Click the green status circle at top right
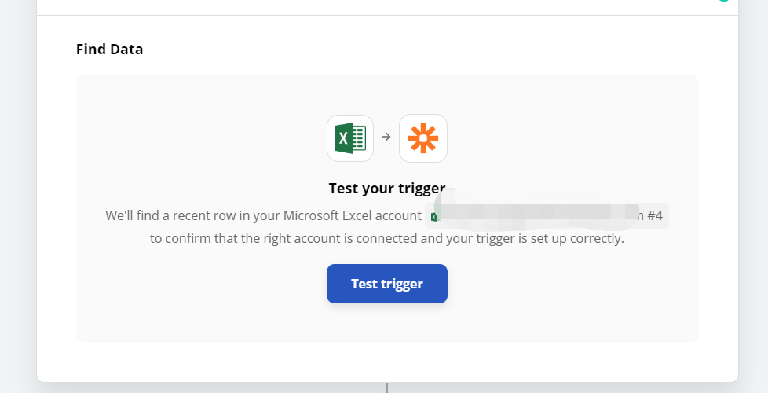This screenshot has height=393, width=768. pyautogui.click(x=724, y=1)
